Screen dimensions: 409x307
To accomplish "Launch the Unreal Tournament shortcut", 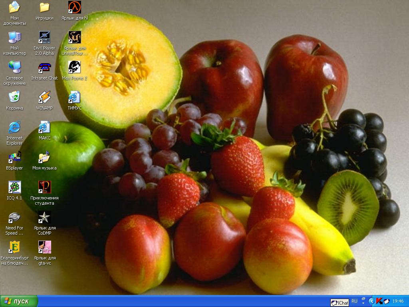I will [x=74, y=38].
